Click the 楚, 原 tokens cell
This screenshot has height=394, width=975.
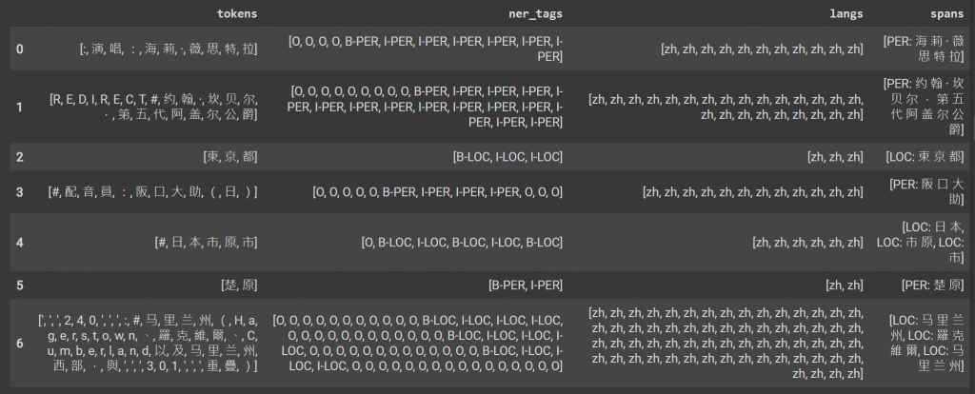tap(239, 286)
